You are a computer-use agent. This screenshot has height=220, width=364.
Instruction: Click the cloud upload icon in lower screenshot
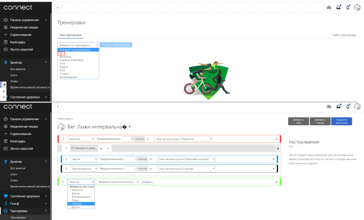[329, 107]
